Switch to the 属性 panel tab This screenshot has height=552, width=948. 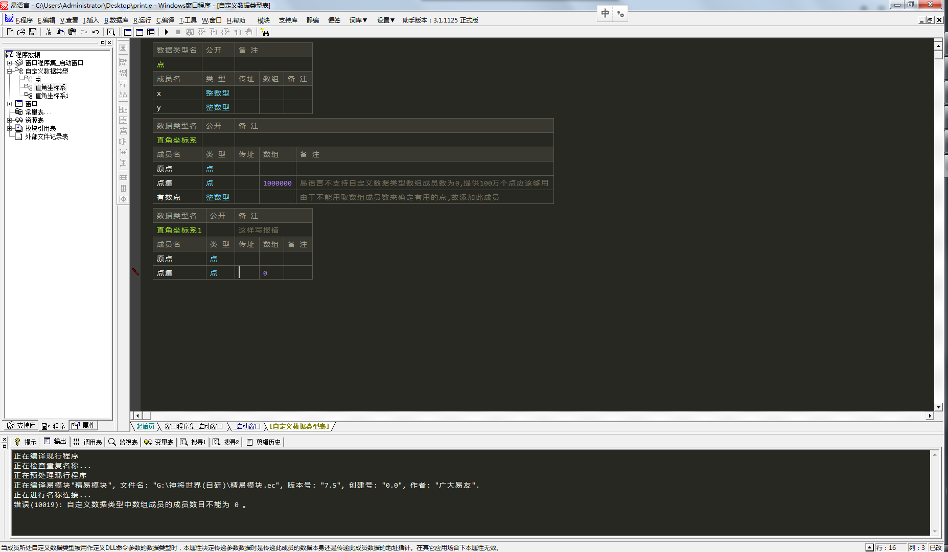click(83, 425)
